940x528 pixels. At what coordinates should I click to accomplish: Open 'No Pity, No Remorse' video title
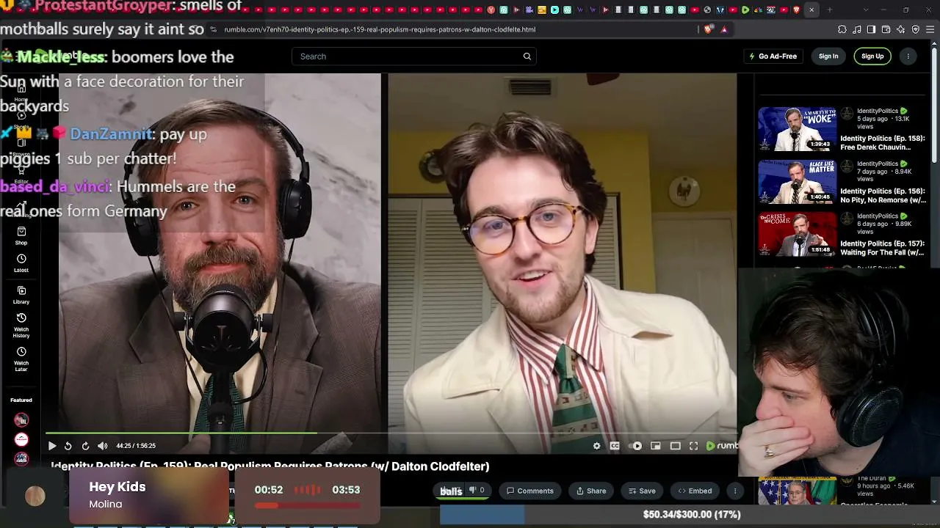point(883,195)
